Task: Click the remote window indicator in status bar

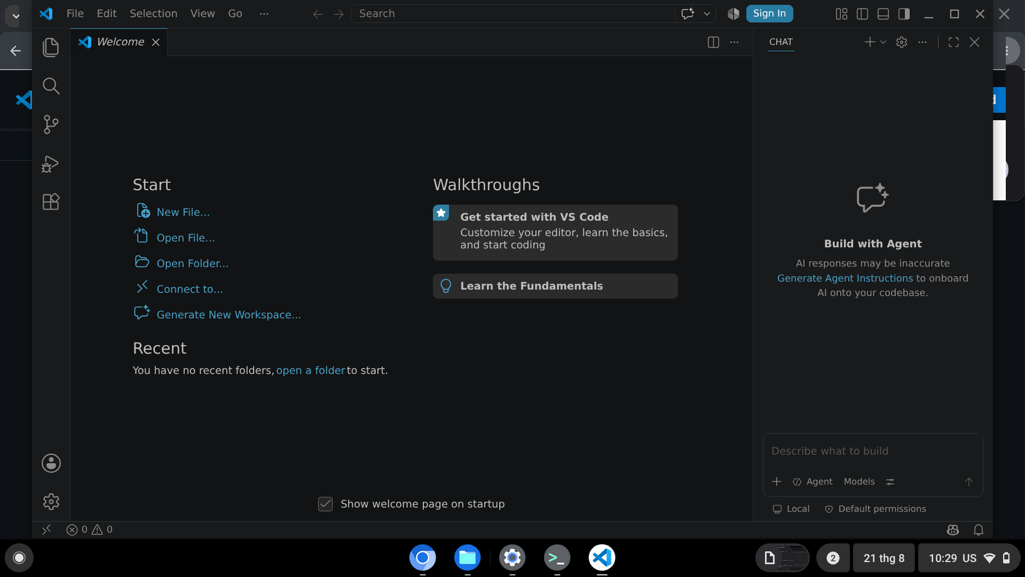Action: tap(46, 529)
